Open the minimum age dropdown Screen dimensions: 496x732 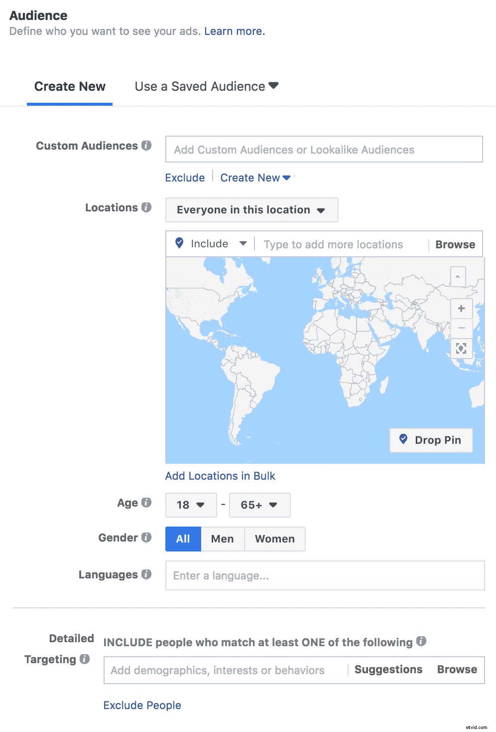[191, 505]
